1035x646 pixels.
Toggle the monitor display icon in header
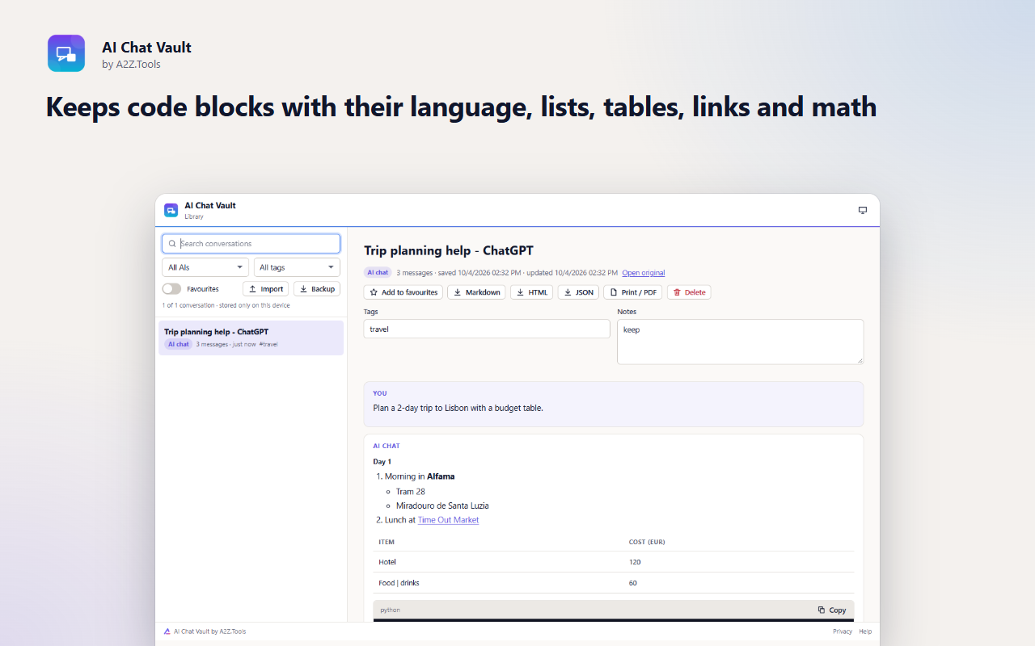[863, 210]
